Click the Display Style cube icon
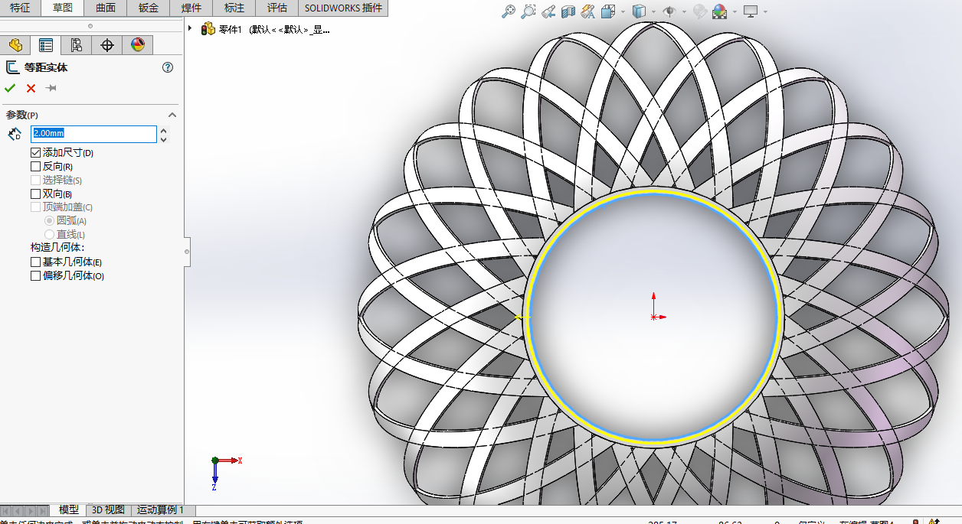This screenshot has width=962, height=524. 639,11
